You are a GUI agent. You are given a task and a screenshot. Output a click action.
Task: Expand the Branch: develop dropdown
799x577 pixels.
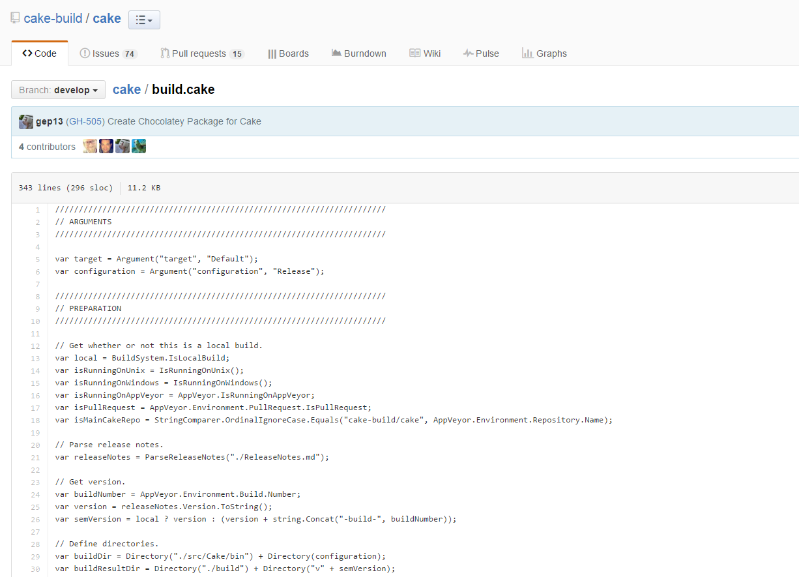(58, 90)
